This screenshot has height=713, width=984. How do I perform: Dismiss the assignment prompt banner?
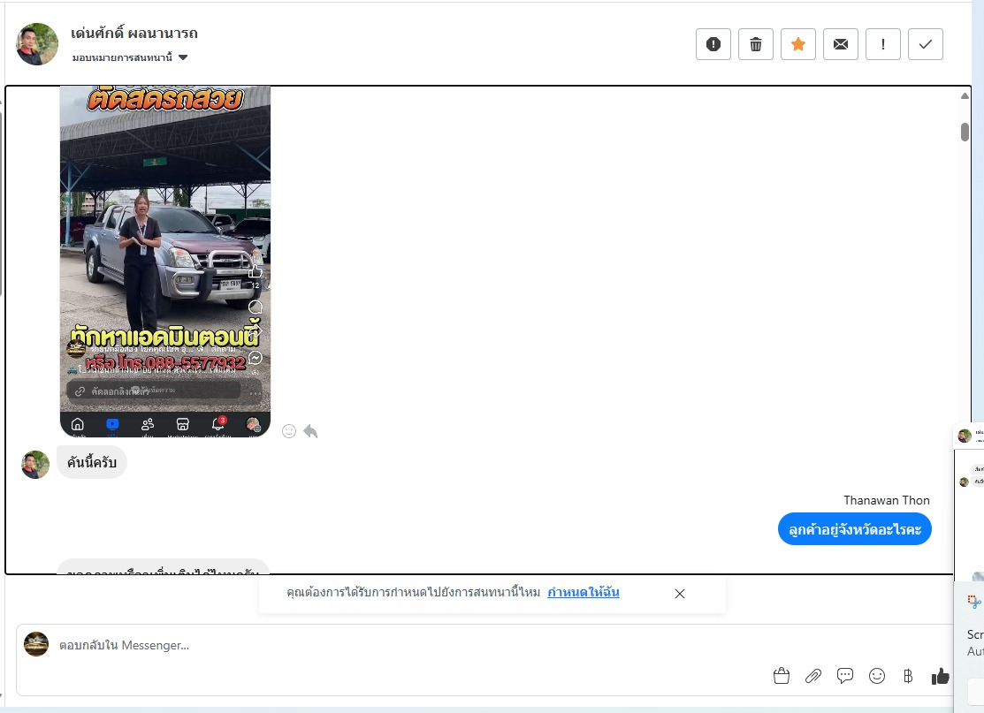tap(680, 594)
